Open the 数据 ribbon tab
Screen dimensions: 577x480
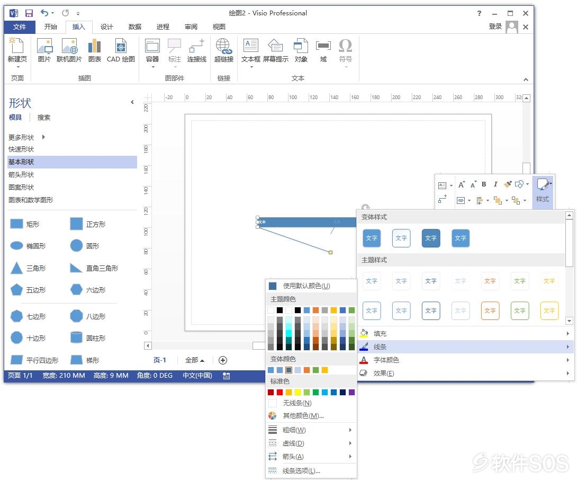pyautogui.click(x=134, y=27)
